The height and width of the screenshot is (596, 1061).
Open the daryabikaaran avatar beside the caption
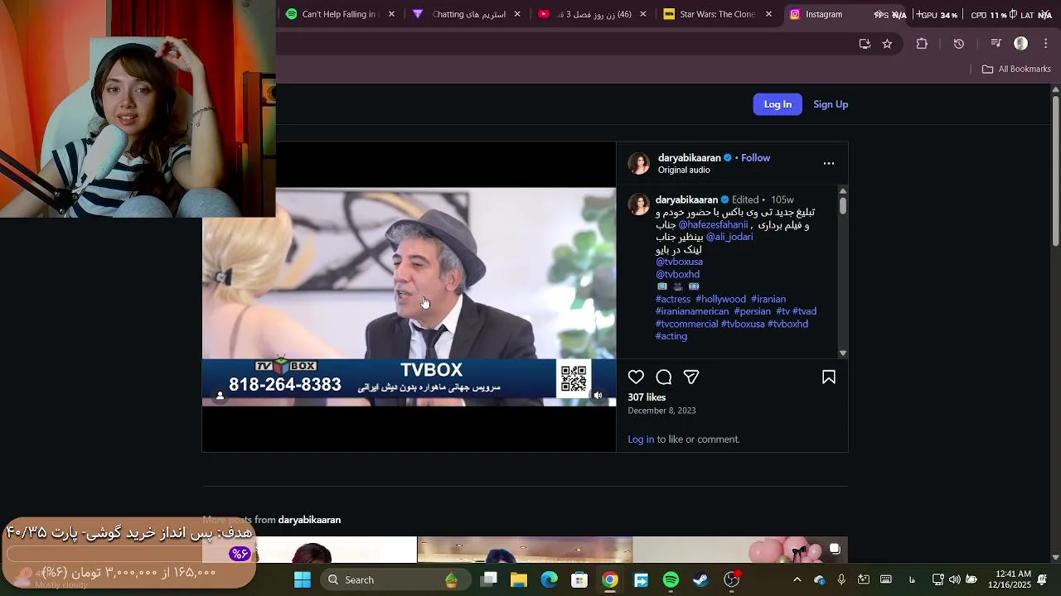[x=639, y=204]
